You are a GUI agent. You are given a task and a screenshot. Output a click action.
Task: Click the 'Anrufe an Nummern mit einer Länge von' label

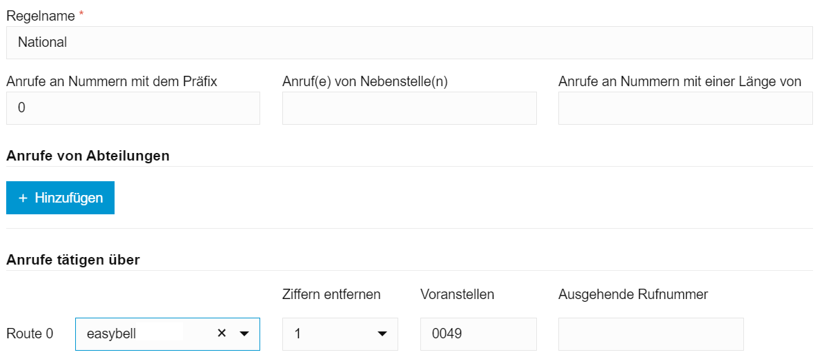[680, 81]
